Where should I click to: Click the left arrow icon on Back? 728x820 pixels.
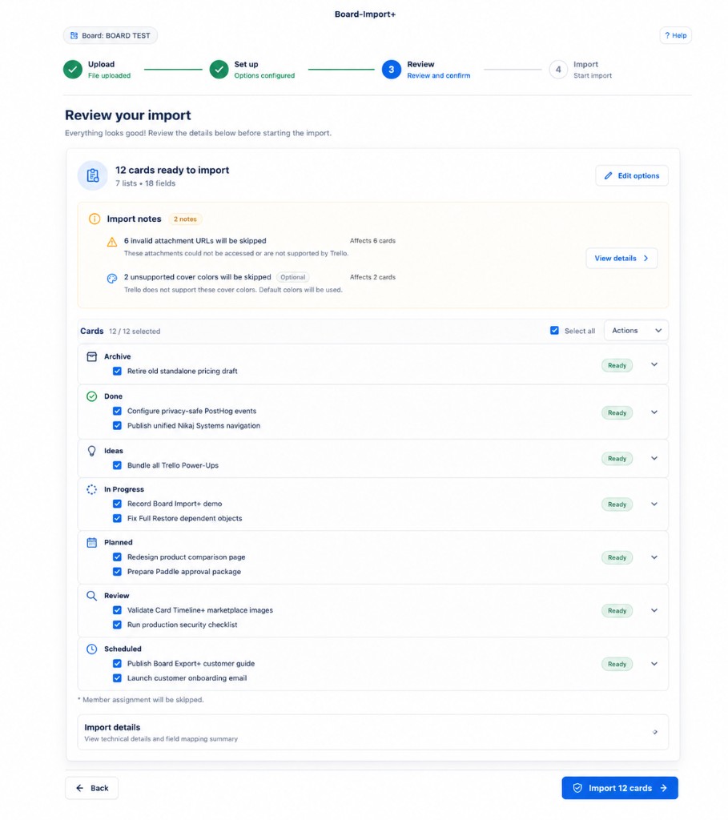point(79,788)
